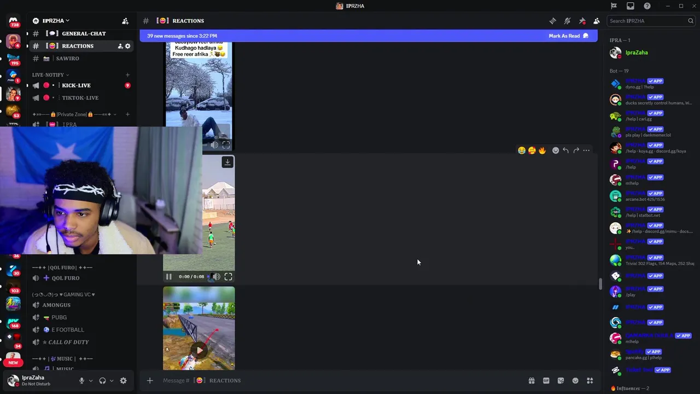Open dyno.gg bot in member list
Viewport: 700px width, 394px height.
652,84
